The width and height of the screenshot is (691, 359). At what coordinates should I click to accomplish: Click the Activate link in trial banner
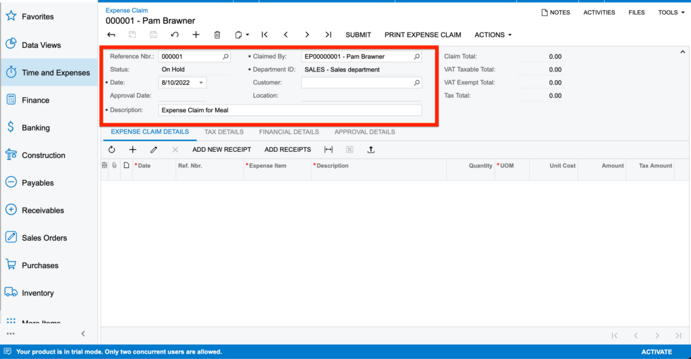click(656, 352)
